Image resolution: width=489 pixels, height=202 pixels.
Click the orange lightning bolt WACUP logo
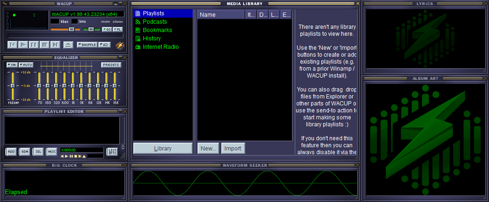tap(120, 46)
